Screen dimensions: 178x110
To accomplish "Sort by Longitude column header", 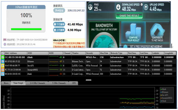I will [x=170, y=53].
